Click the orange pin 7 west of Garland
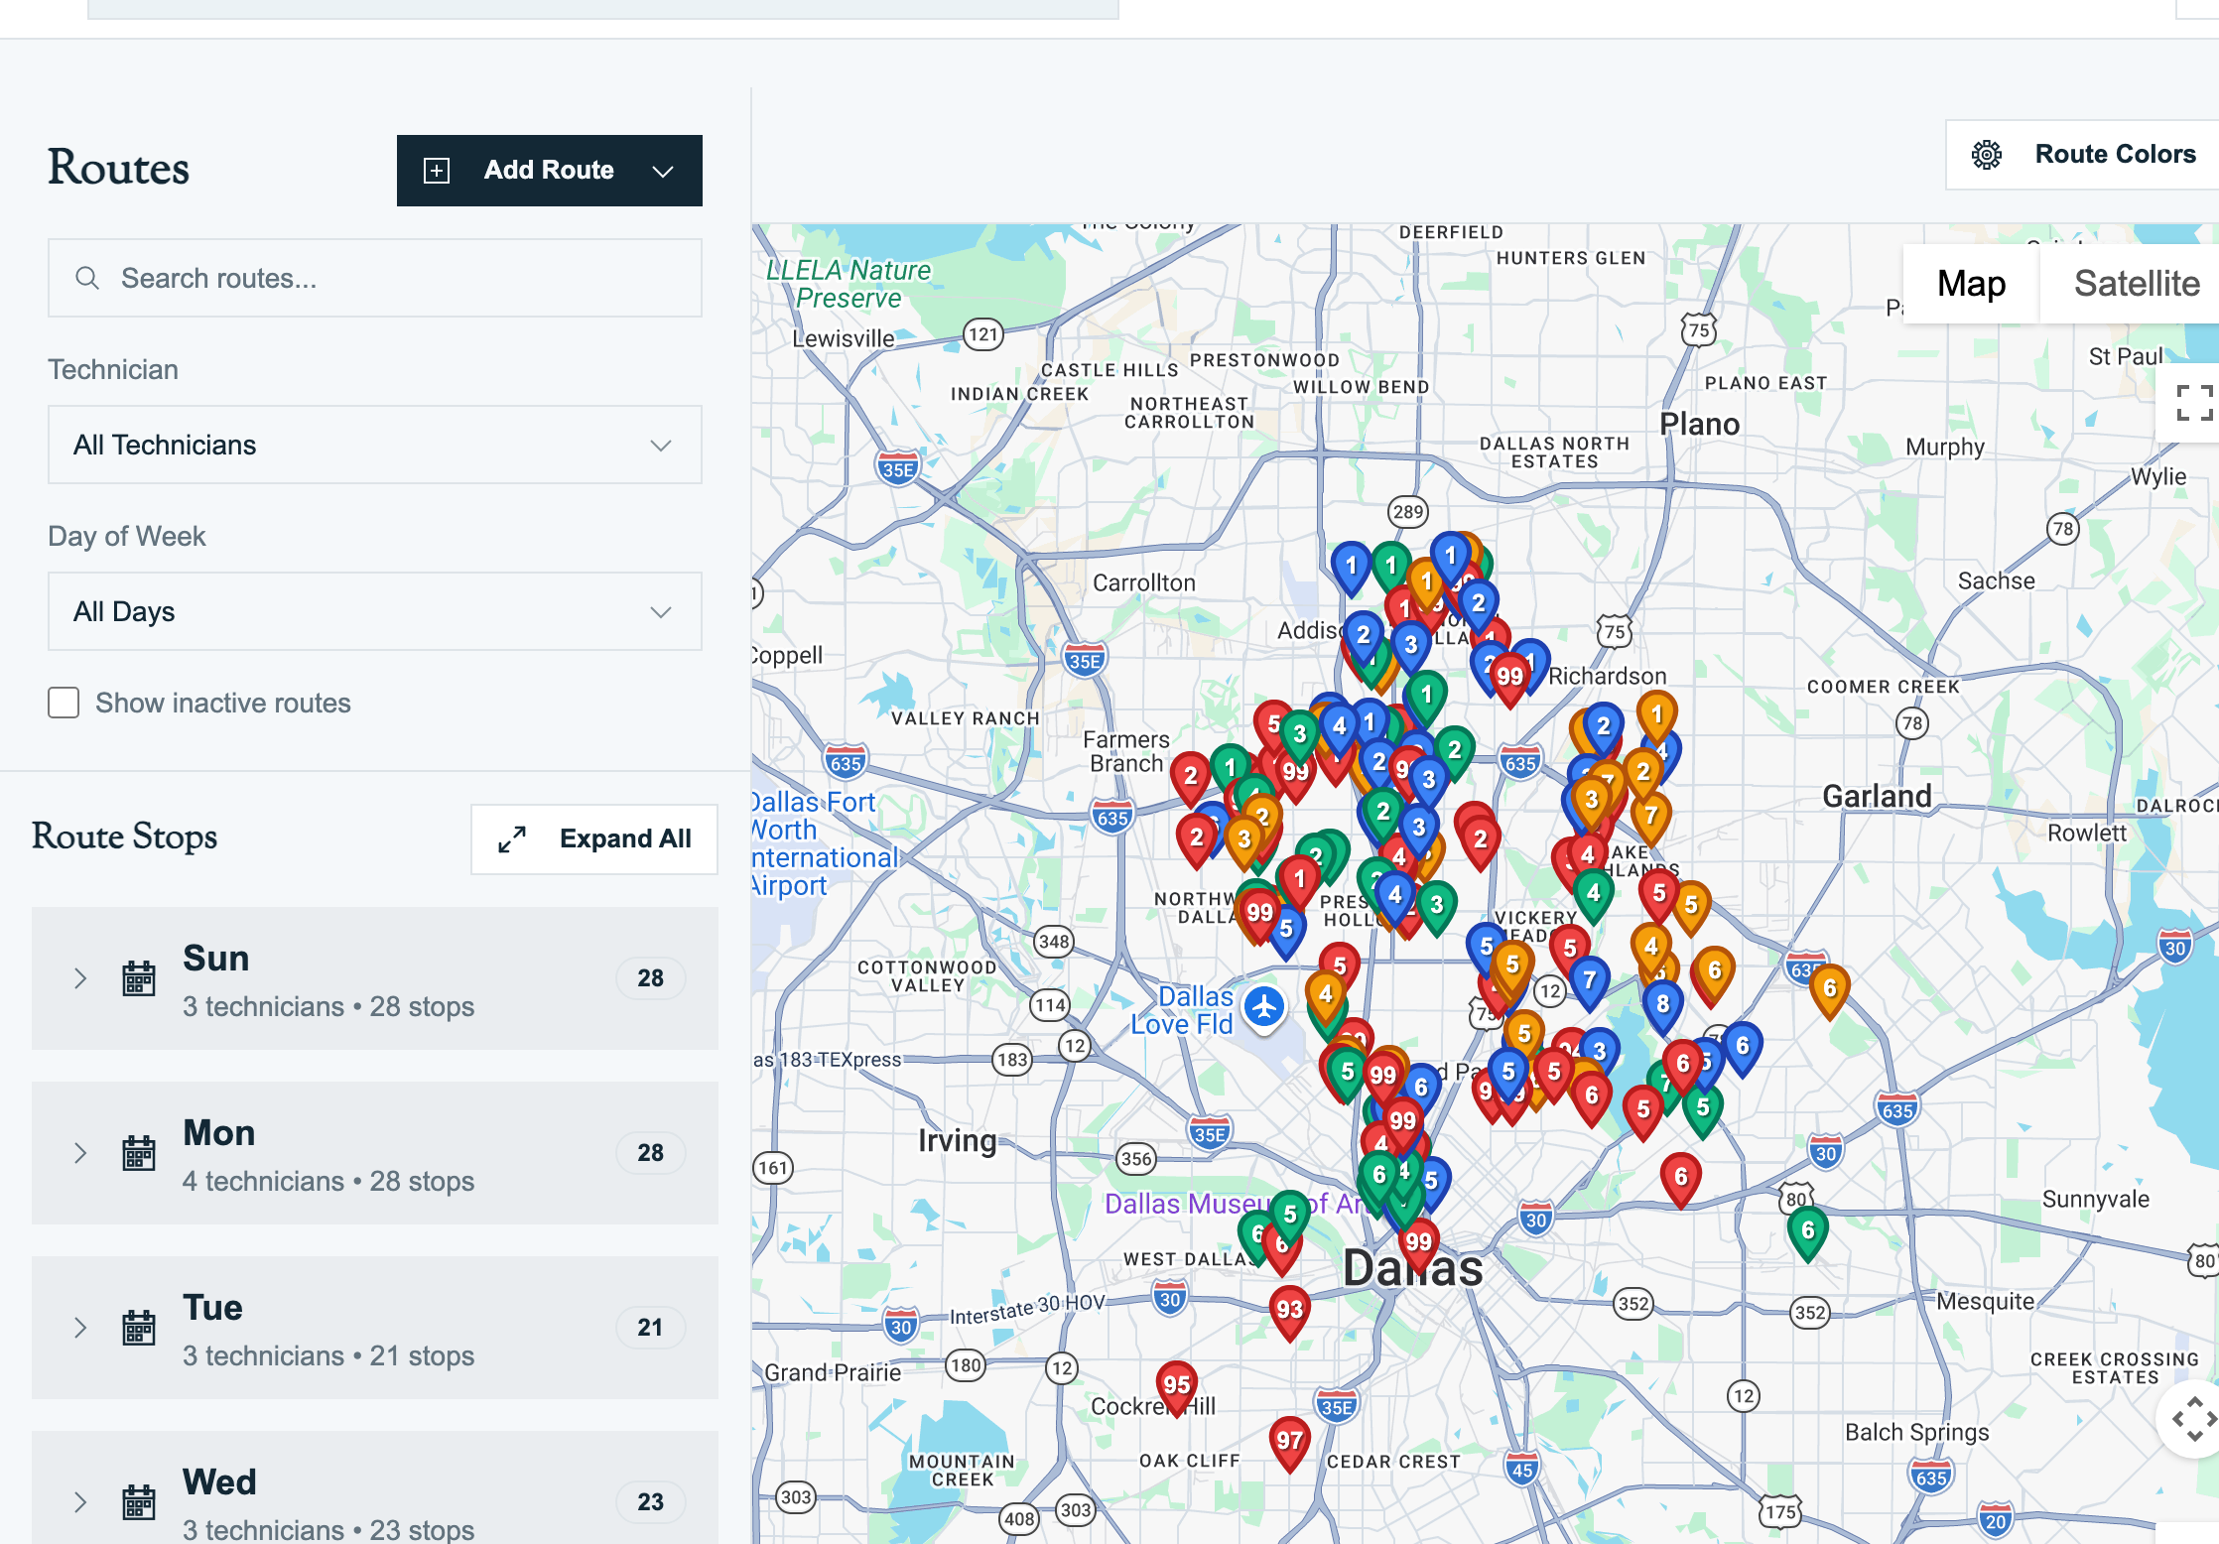This screenshot has width=2219, height=1544. point(1650,820)
